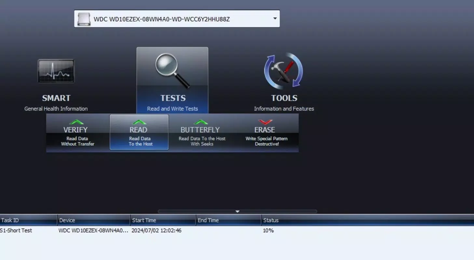474x260 pixels.
Task: Click the 2024/07/02 12:02:46 start time cell
Action: point(156,230)
